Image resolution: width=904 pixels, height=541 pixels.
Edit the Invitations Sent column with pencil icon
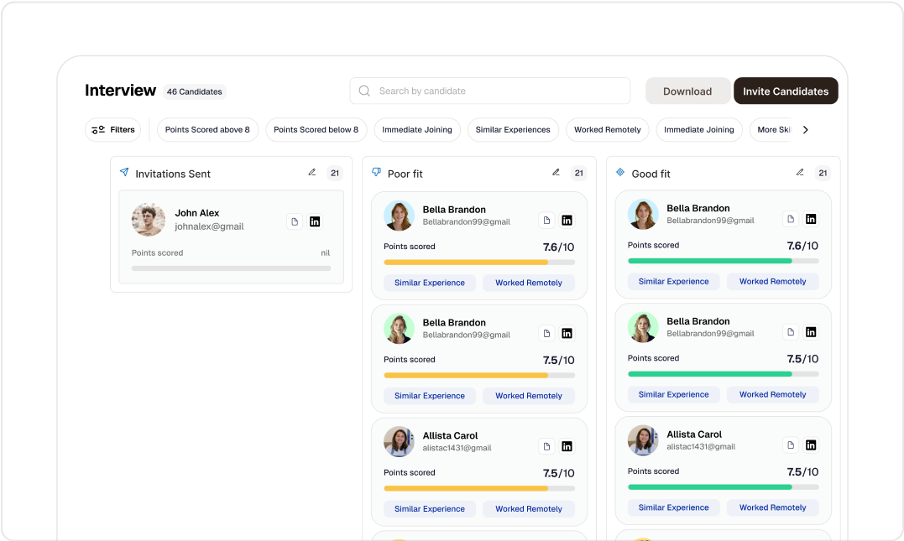312,172
